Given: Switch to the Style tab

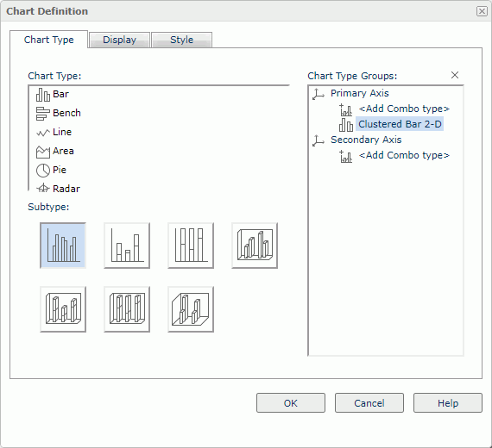Looking at the screenshot, I should tap(181, 40).
